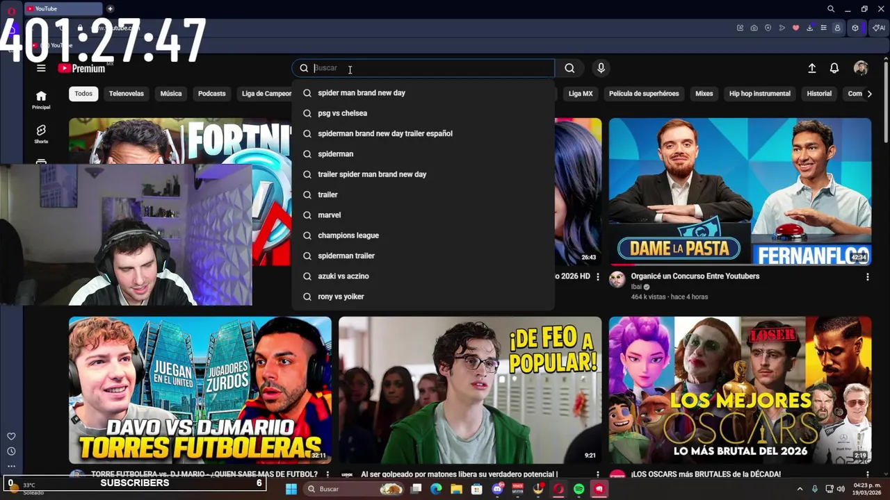Viewport: 890px width, 500px height.
Task: Open the account avatar menu
Action: point(861,68)
